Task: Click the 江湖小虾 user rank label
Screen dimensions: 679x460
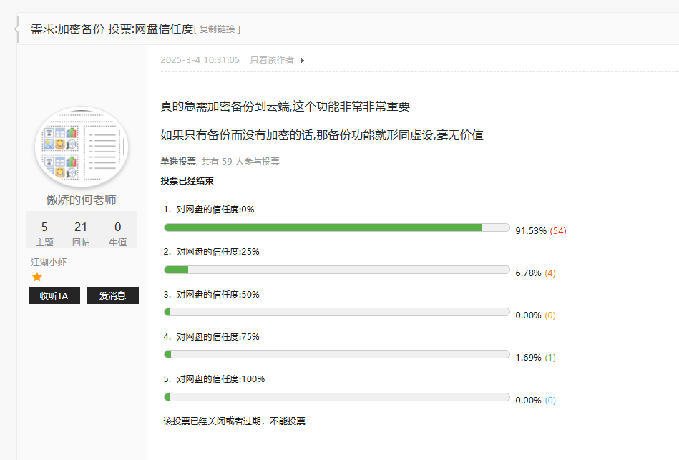Action: 49,262
